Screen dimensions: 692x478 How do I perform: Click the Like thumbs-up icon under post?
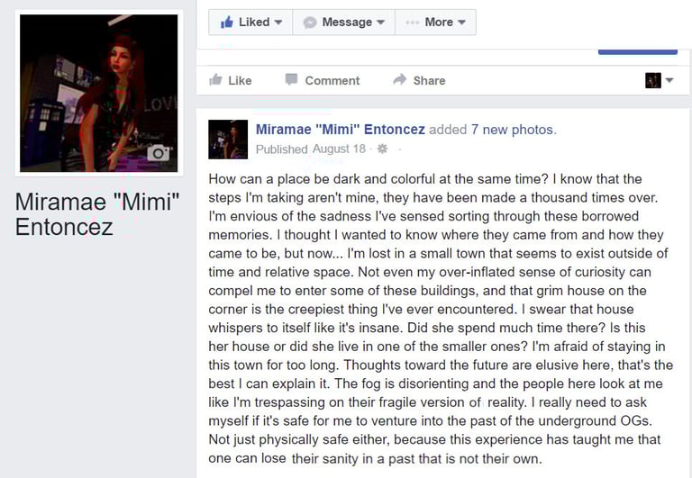215,79
